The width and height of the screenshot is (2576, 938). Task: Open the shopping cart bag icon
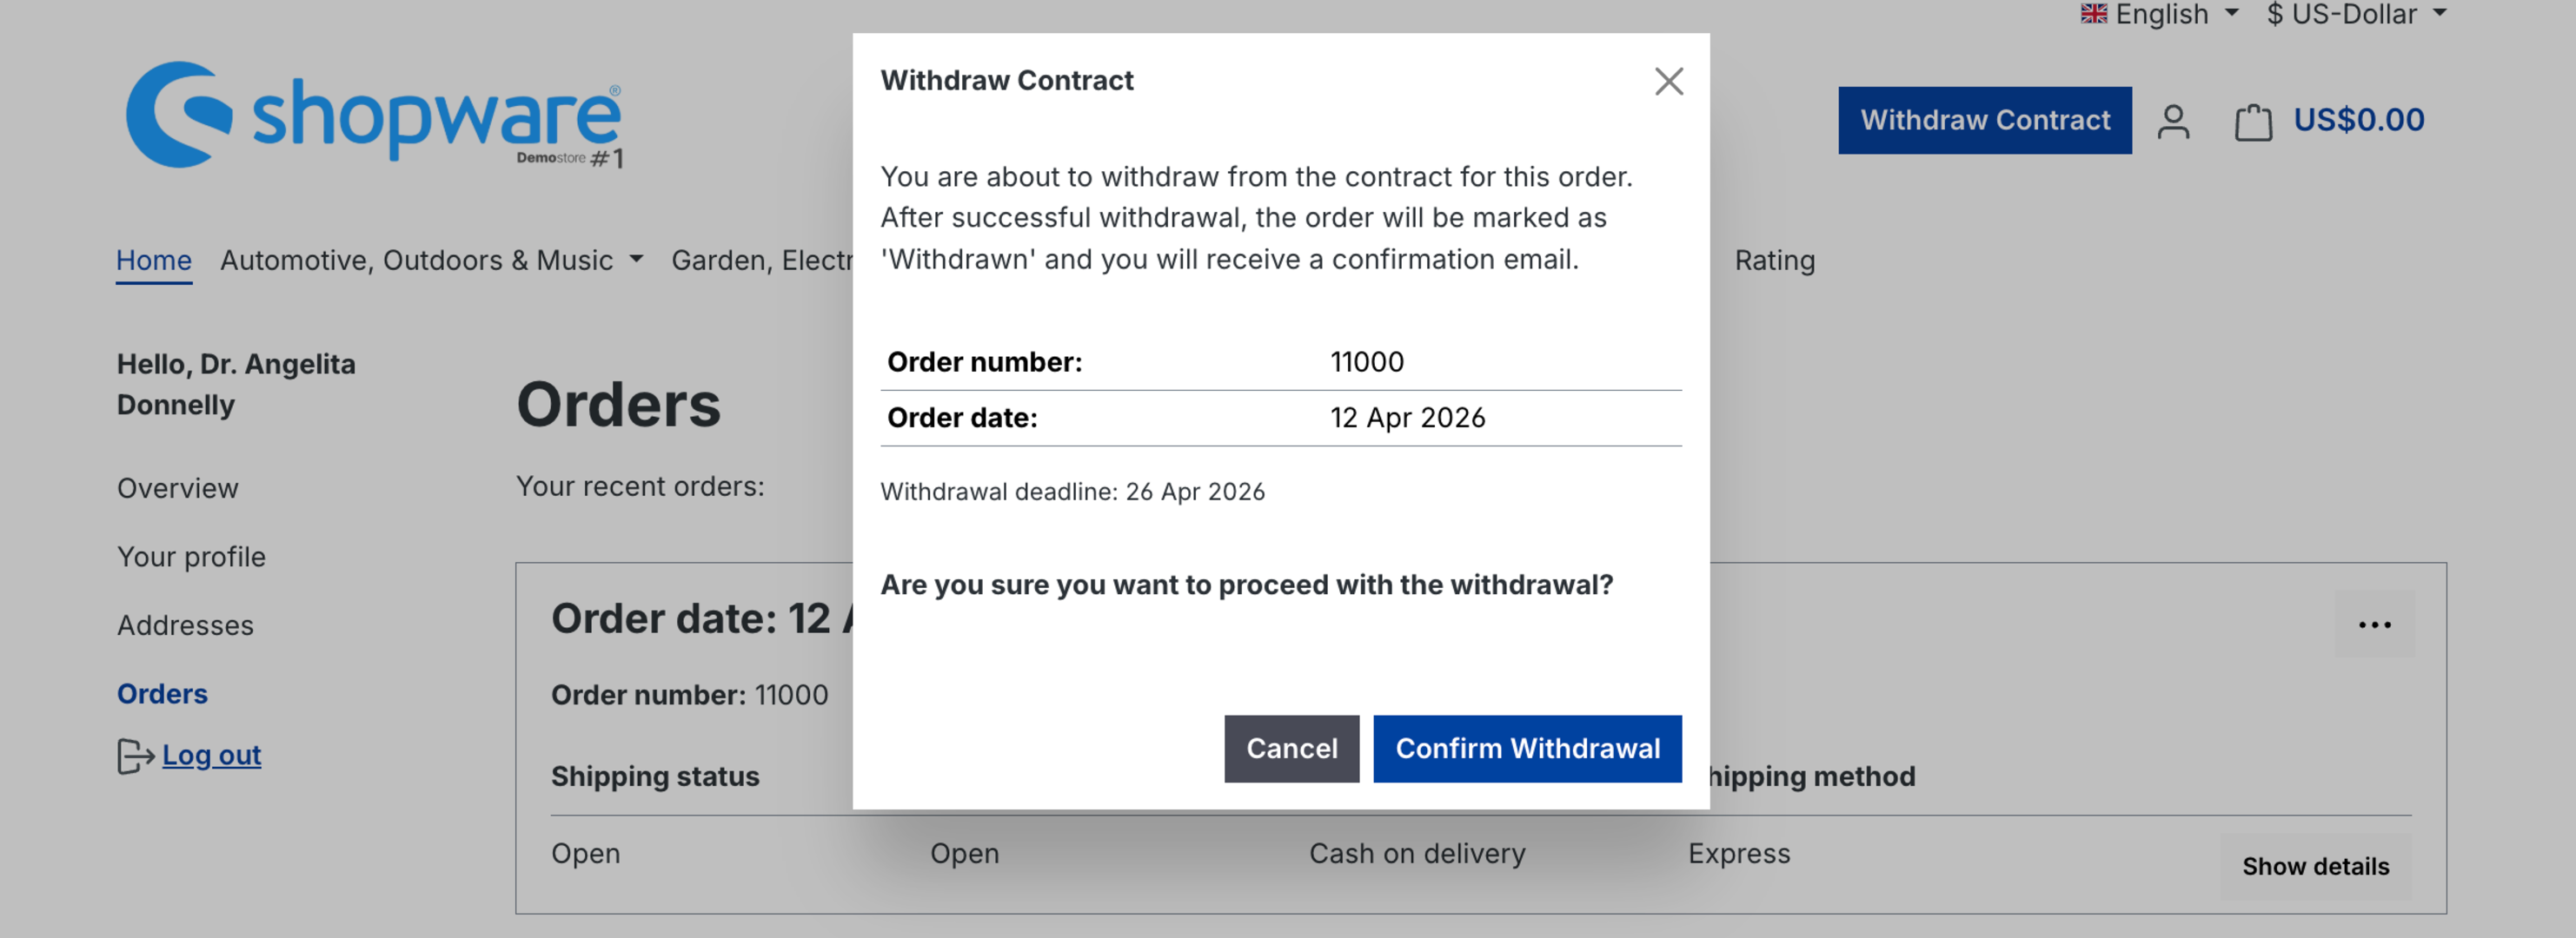2252,122
